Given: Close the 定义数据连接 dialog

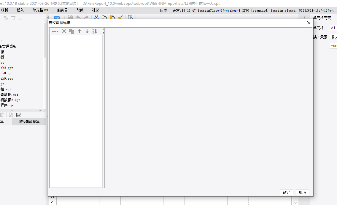Looking at the screenshot, I should click(x=309, y=23).
